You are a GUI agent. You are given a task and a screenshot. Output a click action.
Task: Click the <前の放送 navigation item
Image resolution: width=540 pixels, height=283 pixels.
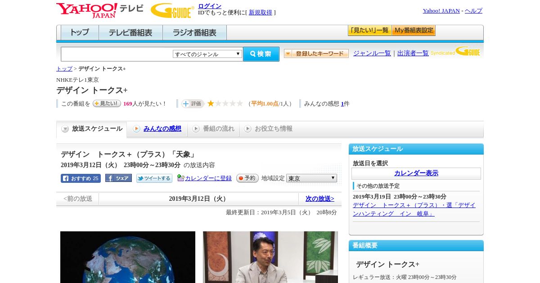click(78, 199)
